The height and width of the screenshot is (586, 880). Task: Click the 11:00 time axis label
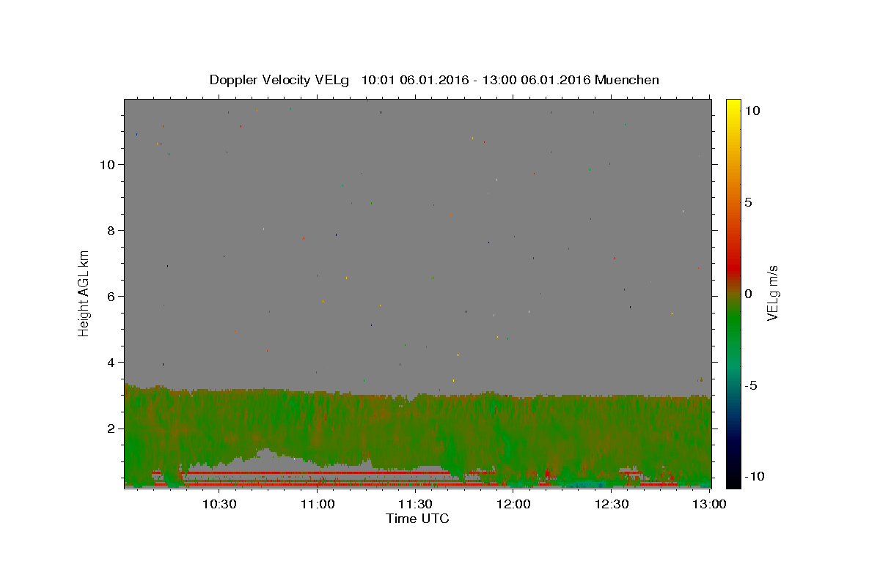(317, 504)
